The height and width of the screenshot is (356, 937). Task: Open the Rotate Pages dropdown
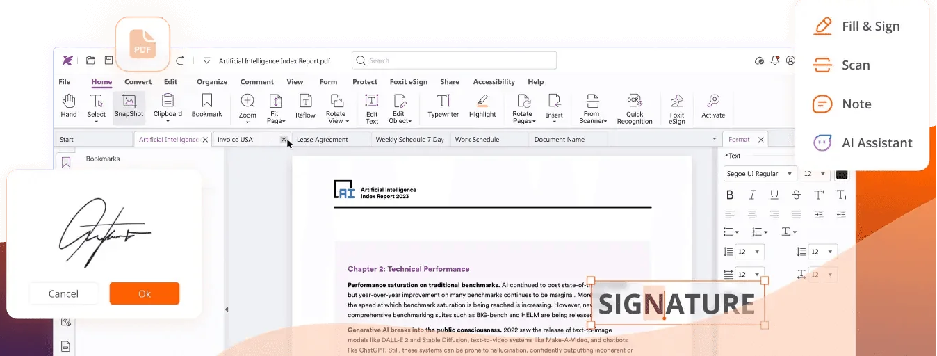[x=533, y=121]
